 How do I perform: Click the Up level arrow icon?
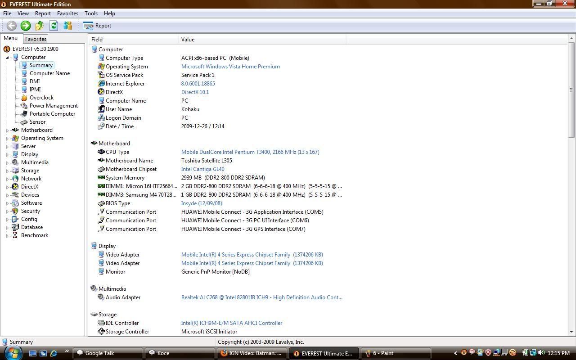pyautogui.click(x=40, y=26)
